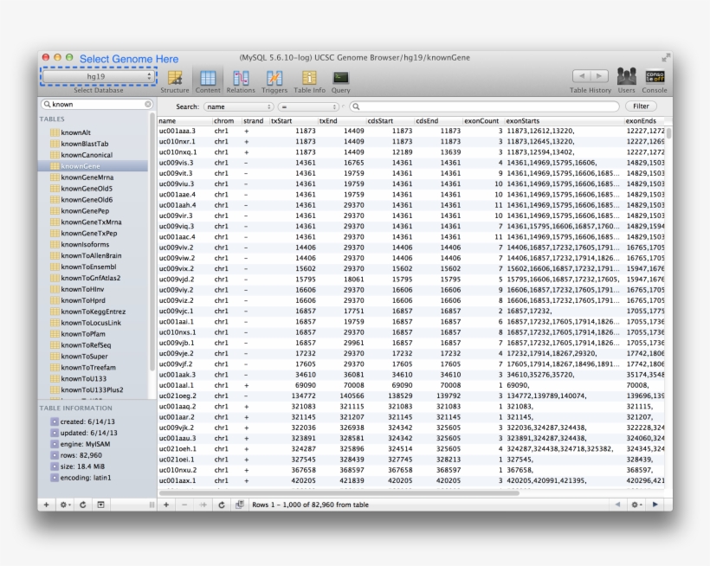Open the hg19 database dropdown
The width and height of the screenshot is (710, 566).
click(x=97, y=76)
